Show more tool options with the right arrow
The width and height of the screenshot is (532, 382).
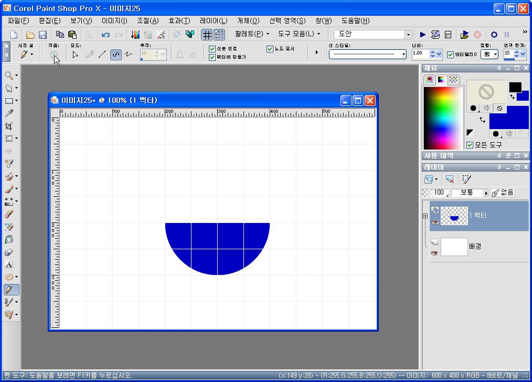pos(316,52)
